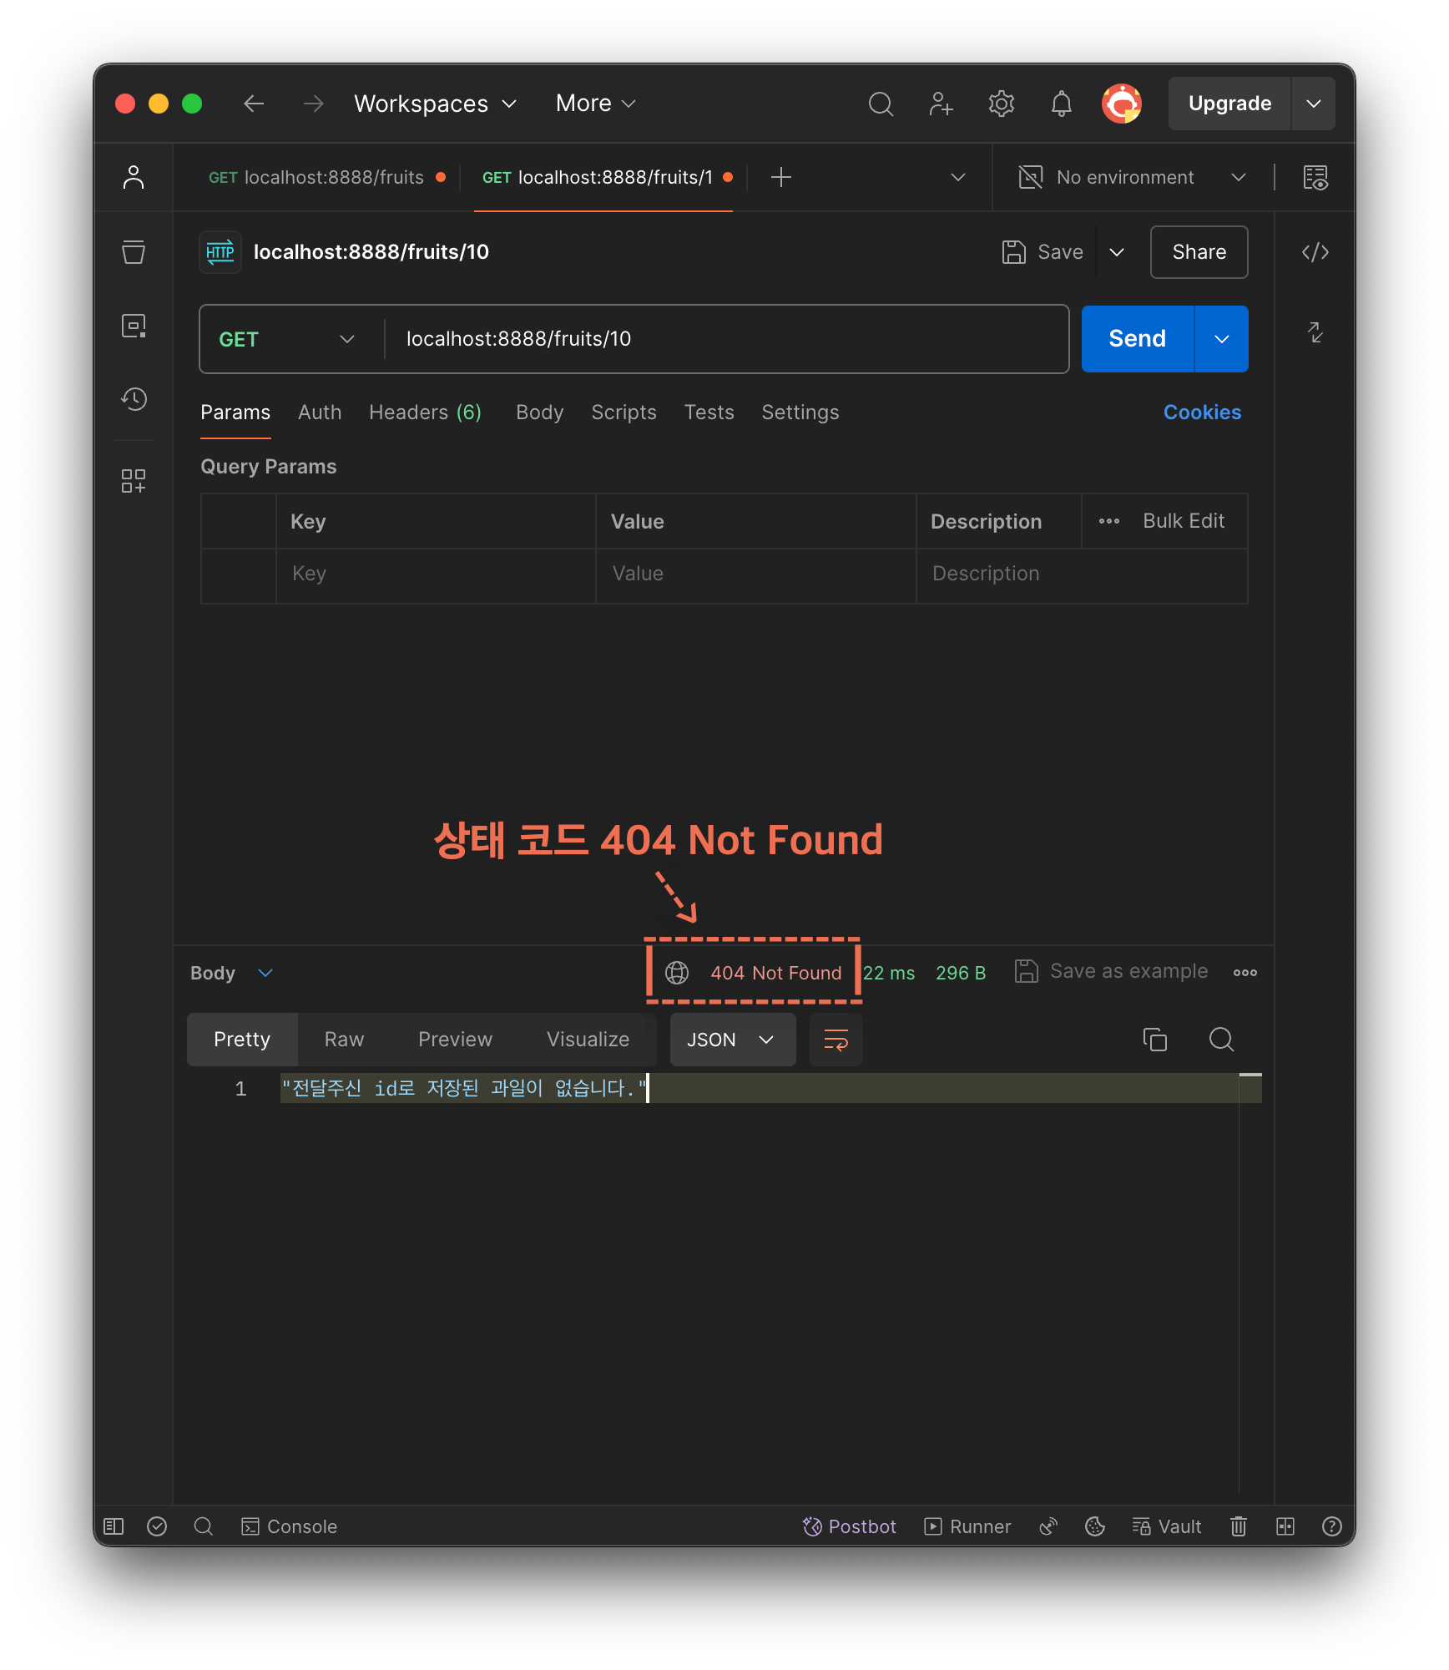Open the Trash icon in status bar
Image resolution: width=1449 pixels, height=1670 pixels.
pyautogui.click(x=1239, y=1526)
